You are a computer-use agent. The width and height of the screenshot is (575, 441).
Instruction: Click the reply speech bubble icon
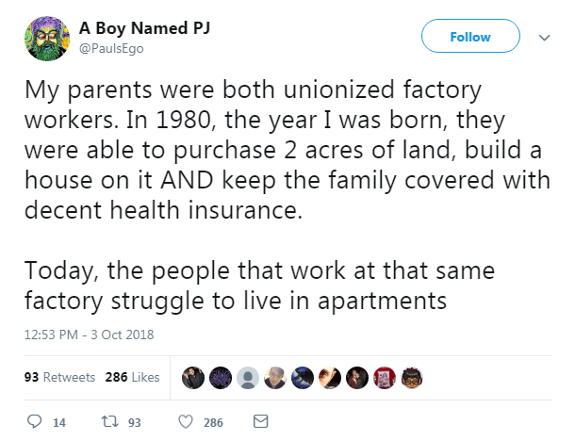(x=33, y=421)
